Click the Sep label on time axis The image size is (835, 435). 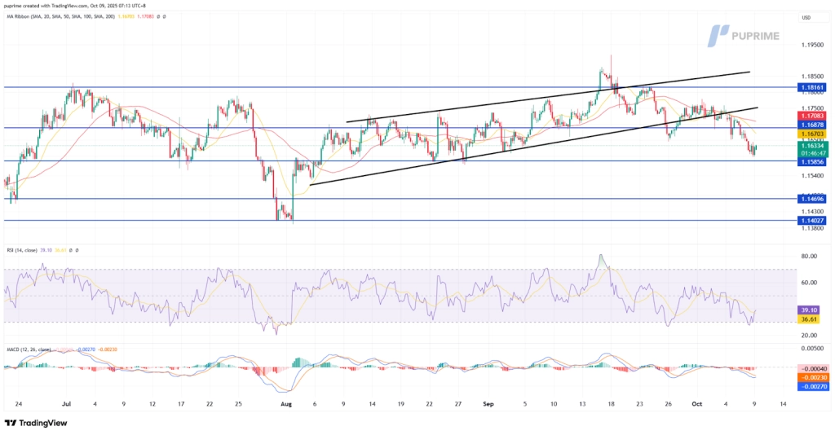coord(488,403)
